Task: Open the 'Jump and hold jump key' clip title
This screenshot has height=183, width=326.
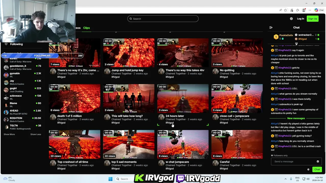Action: 127,70
